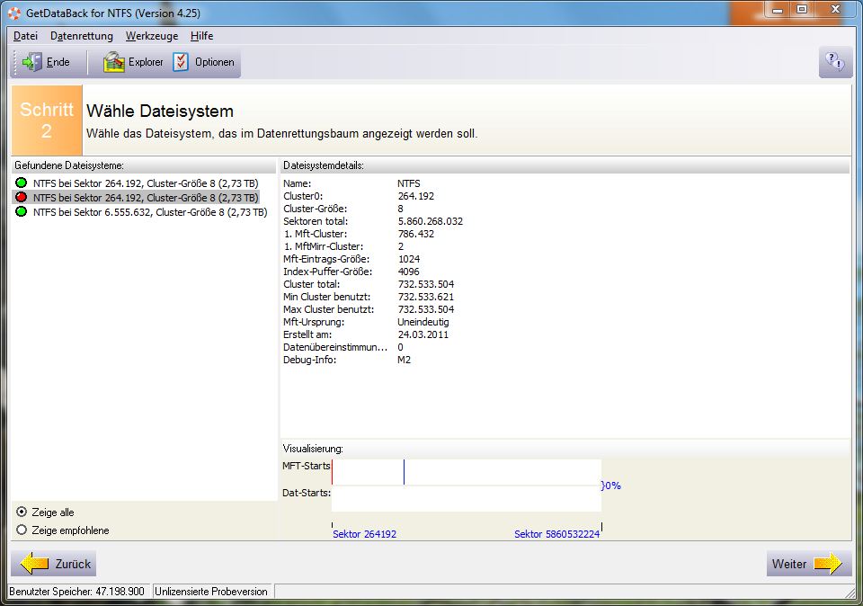Click the Explorer toolbar label
This screenshot has width=863, height=606.
click(x=146, y=62)
